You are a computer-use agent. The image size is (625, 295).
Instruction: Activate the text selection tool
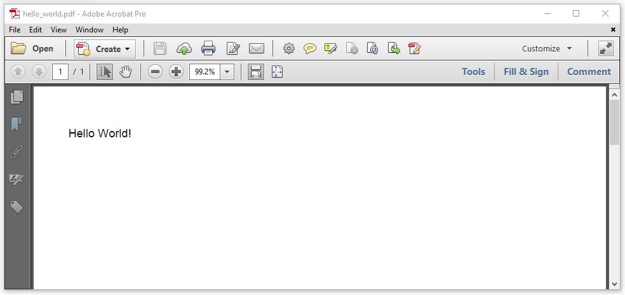(105, 72)
